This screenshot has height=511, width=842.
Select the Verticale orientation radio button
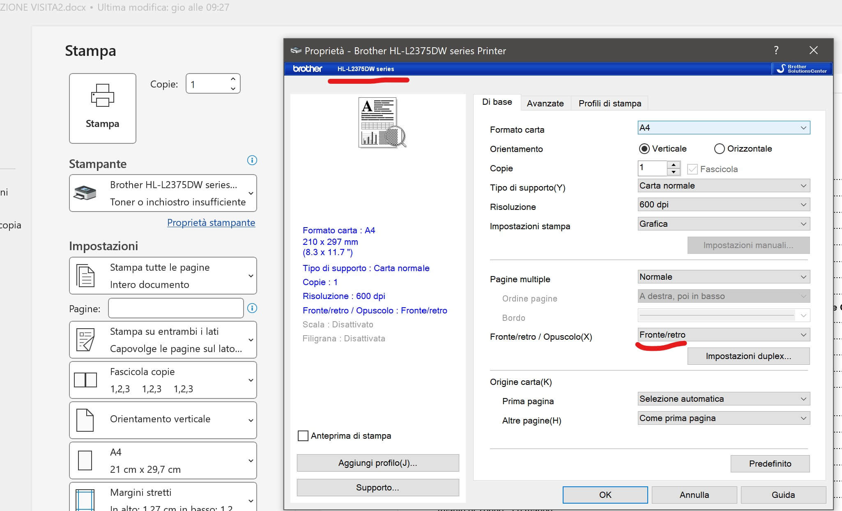644,149
